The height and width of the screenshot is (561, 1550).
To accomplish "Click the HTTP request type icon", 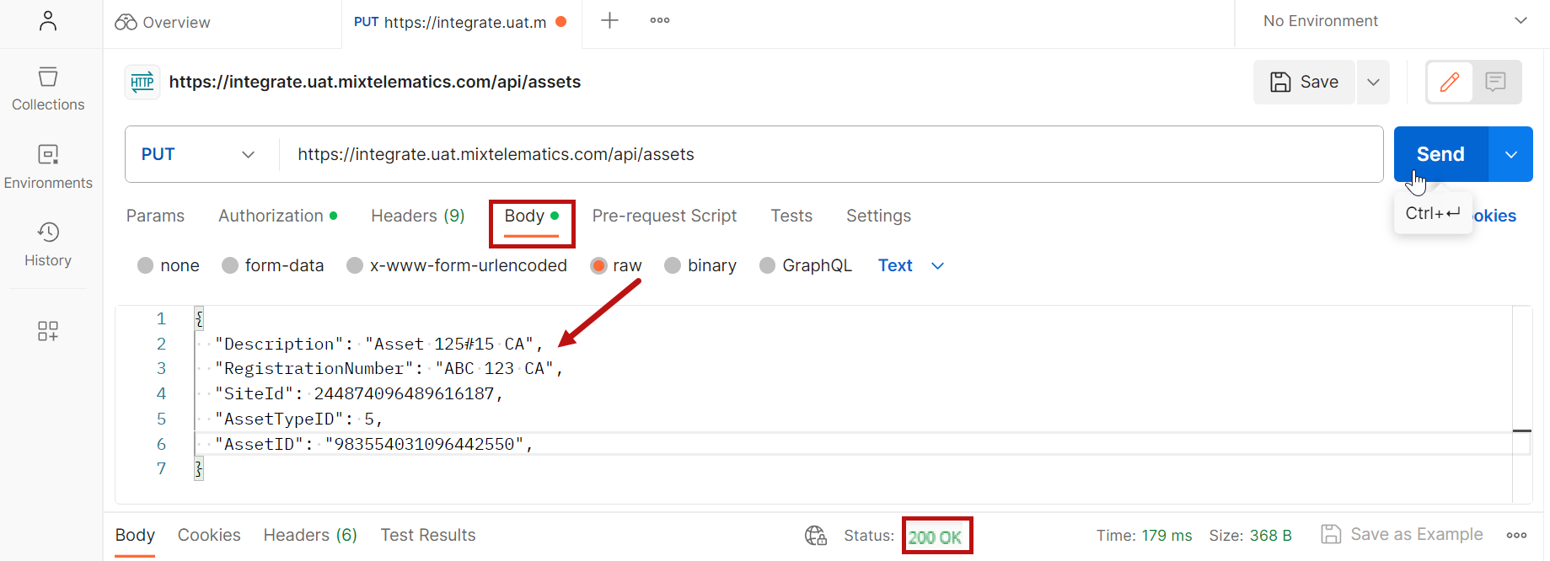I will click(142, 82).
